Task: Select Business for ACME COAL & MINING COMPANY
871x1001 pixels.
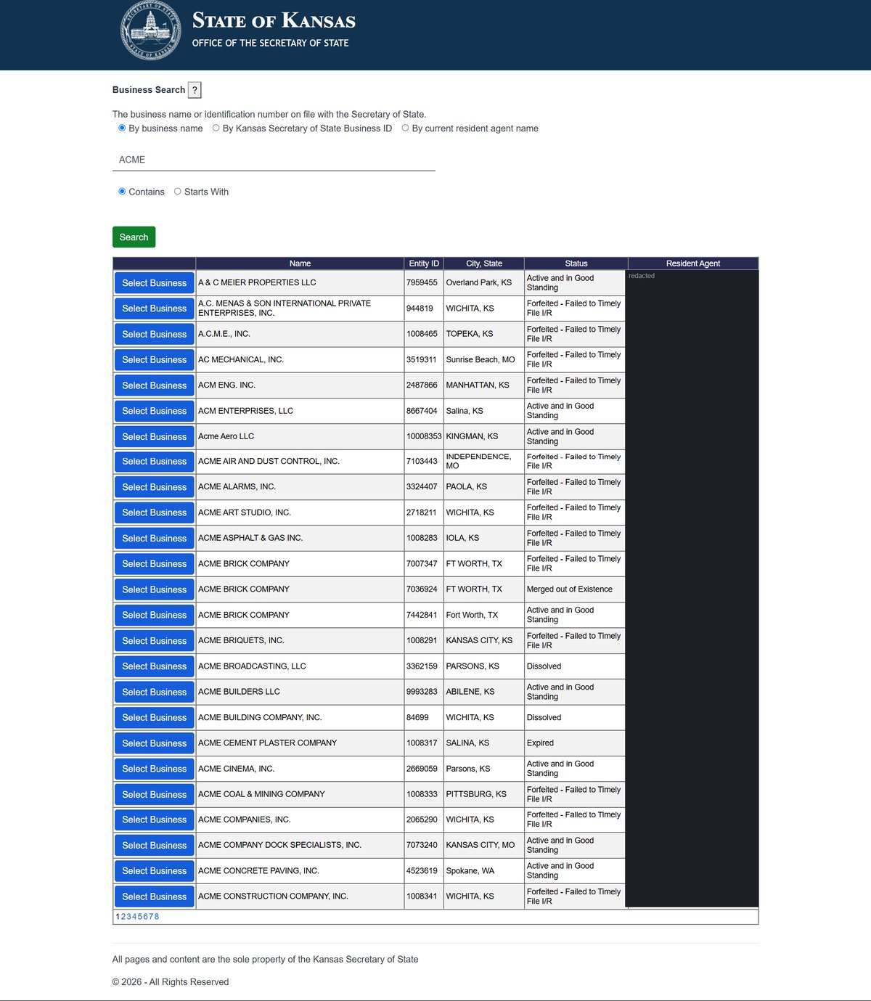Action: coord(154,795)
